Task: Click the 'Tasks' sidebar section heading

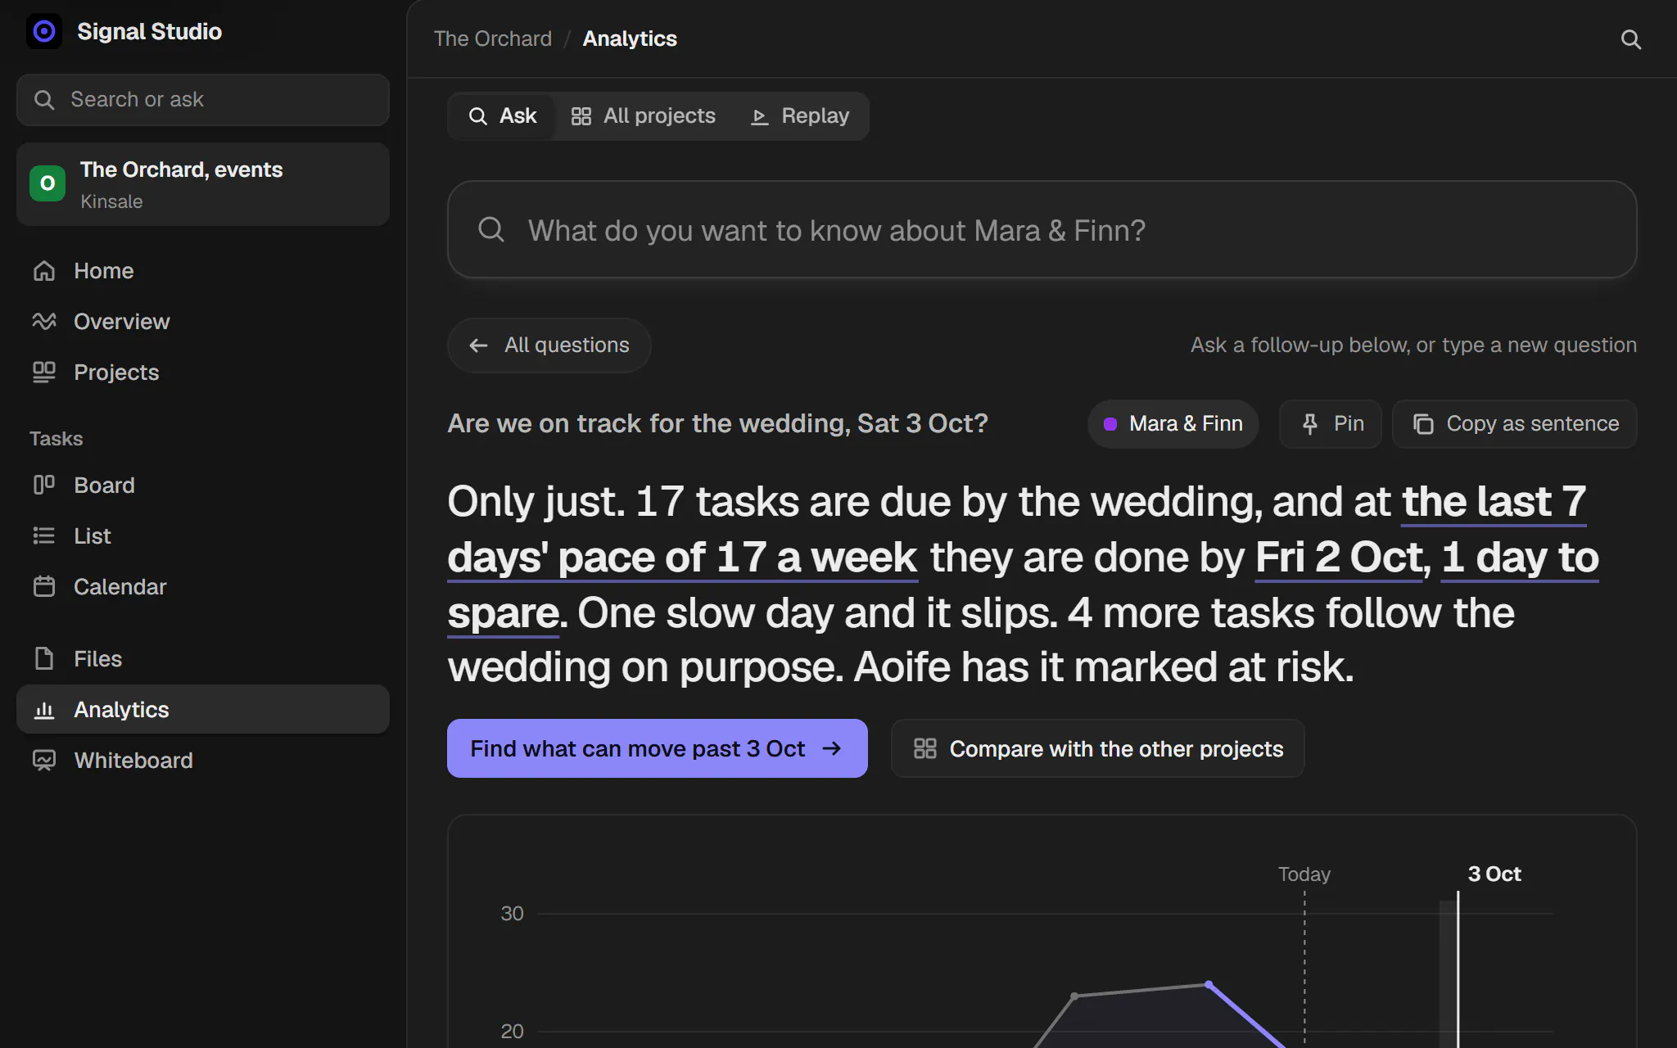Action: pos(57,439)
